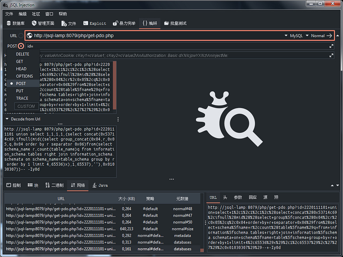Viewport: 343px width, 257px height.
Task: Switch to the 网络 network tab
Action: [78, 185]
